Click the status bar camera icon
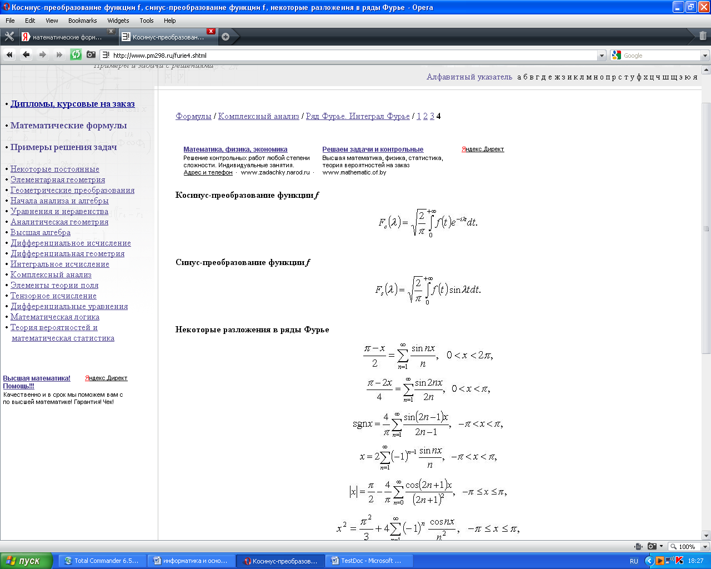Viewport: 711px width, 569px height. tap(652, 546)
